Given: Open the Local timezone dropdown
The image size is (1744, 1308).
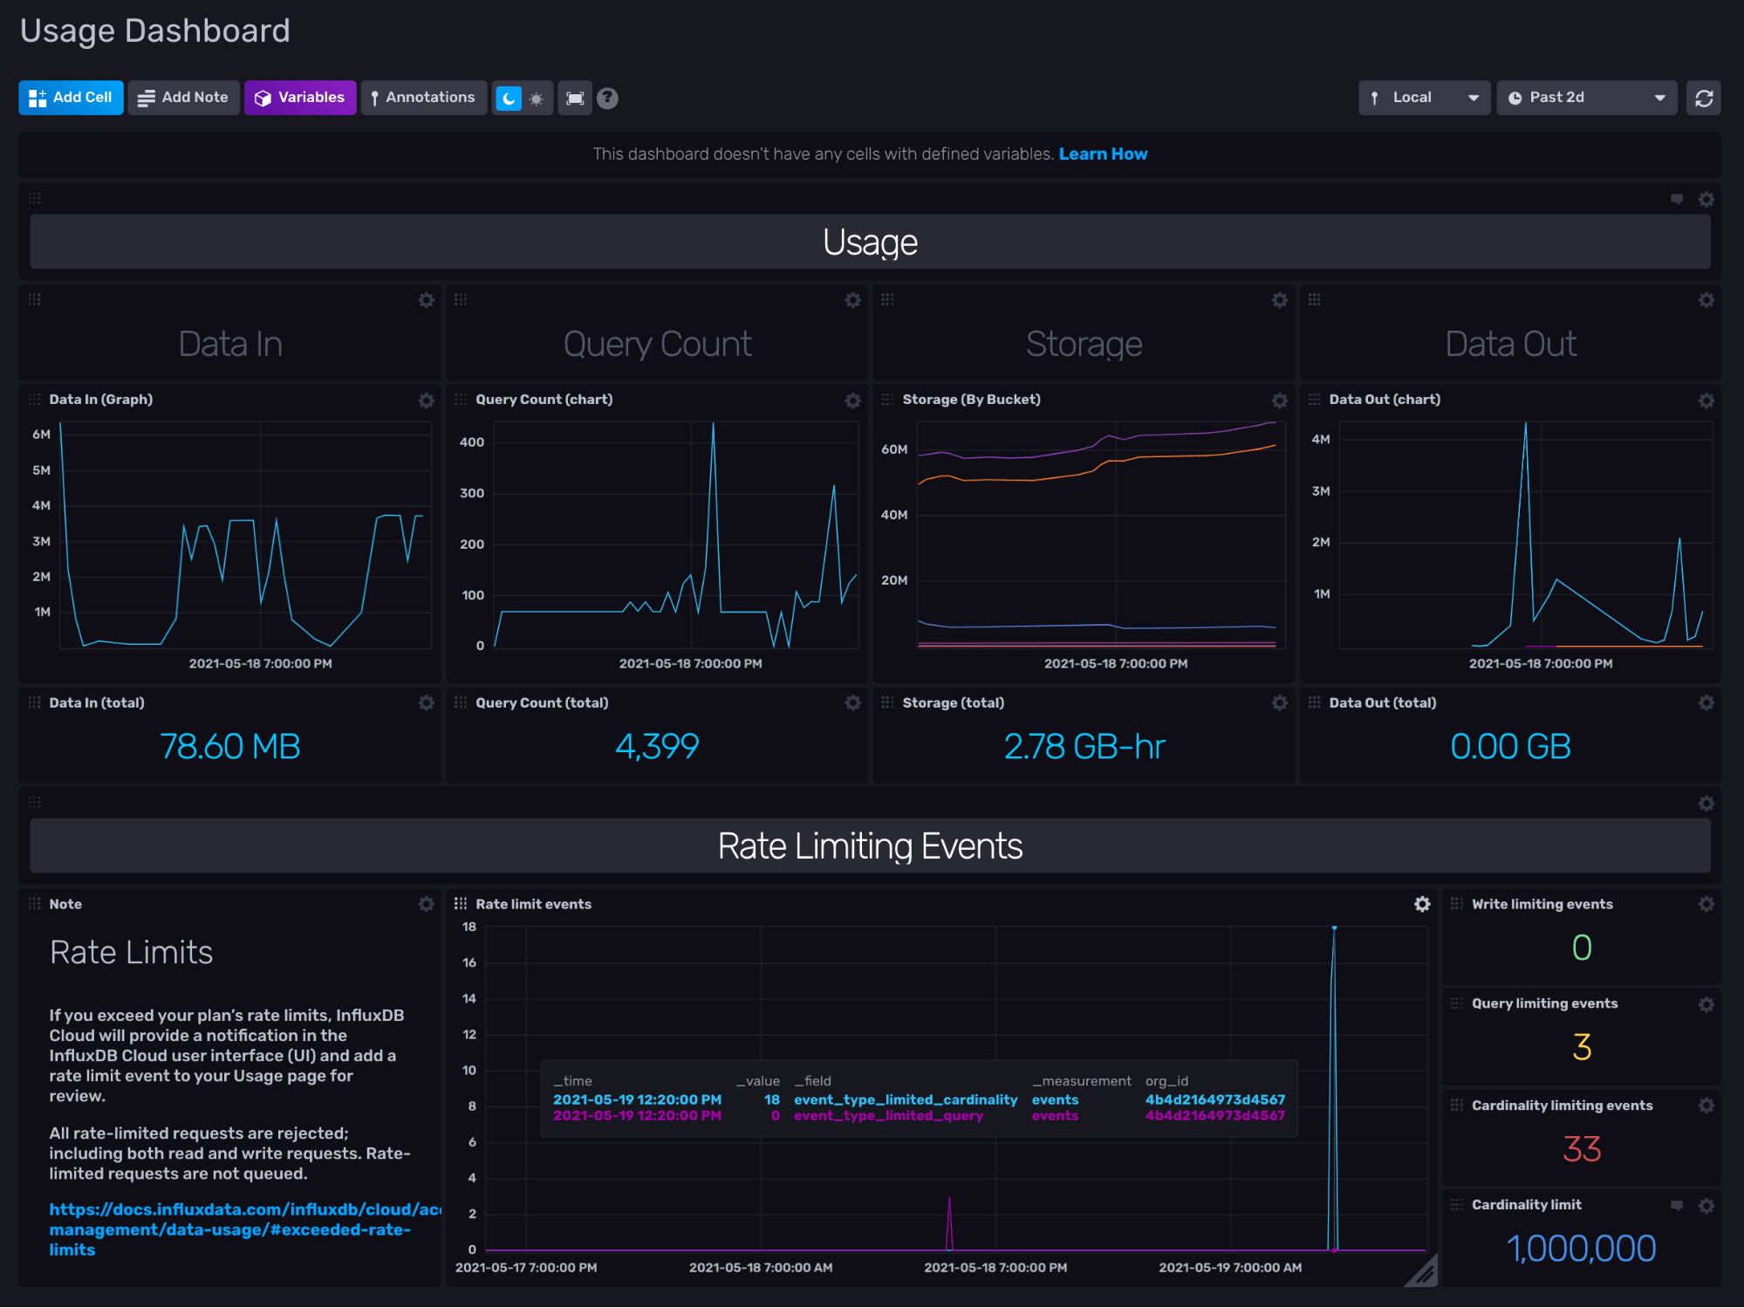Looking at the screenshot, I should pos(1423,97).
